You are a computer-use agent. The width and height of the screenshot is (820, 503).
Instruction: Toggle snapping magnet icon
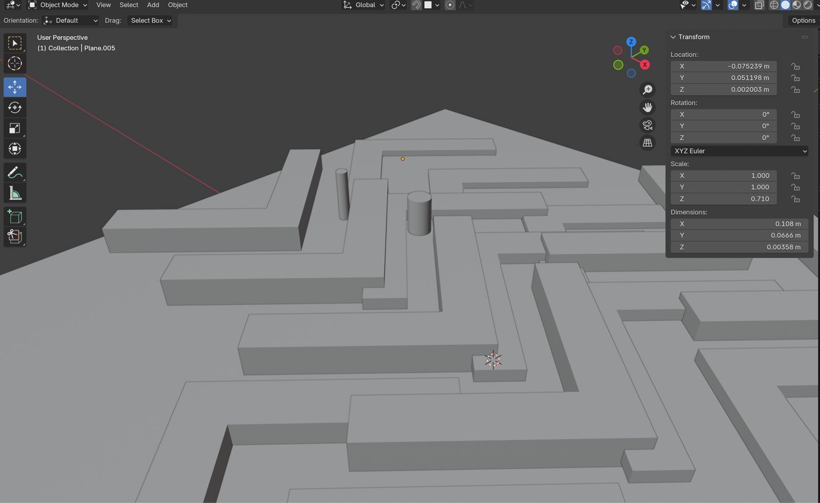416,5
